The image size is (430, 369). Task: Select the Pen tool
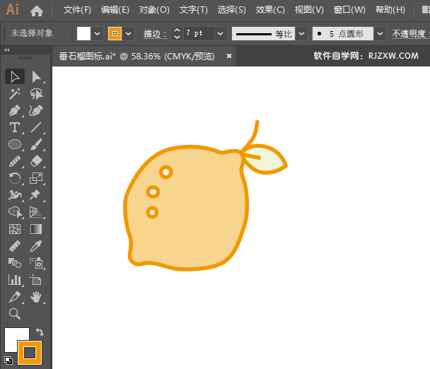coord(15,111)
